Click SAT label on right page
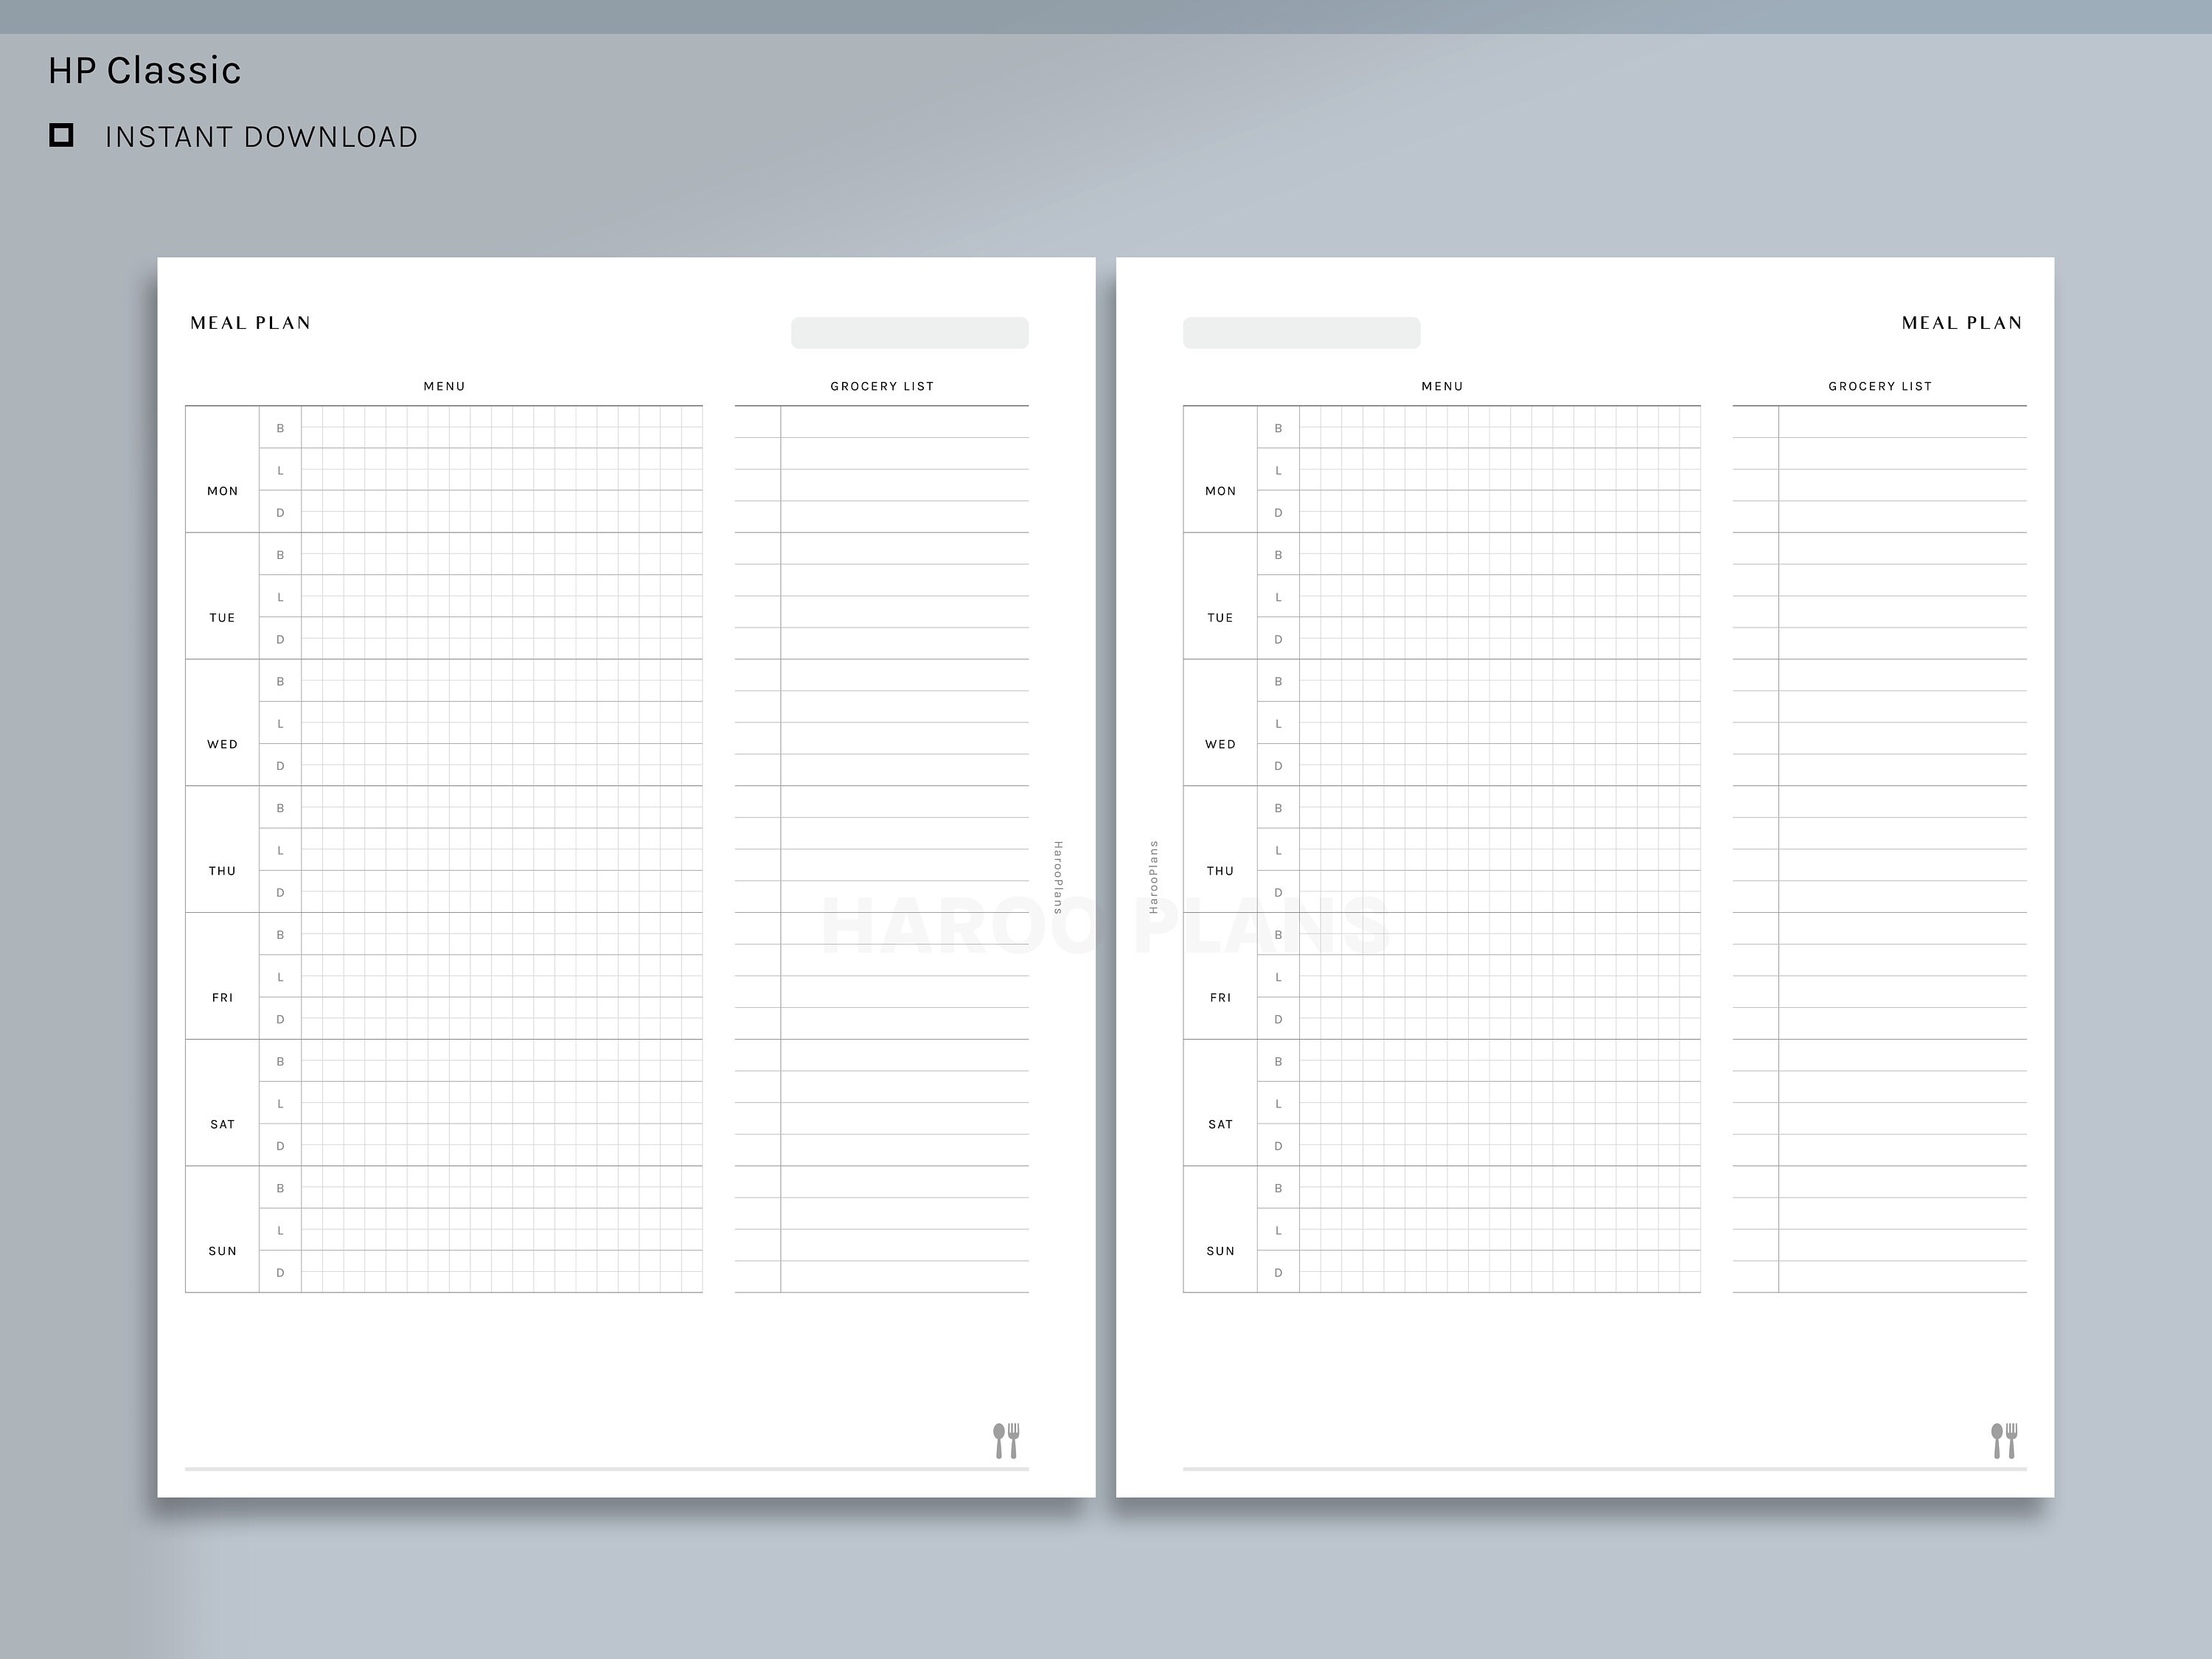This screenshot has height=1659, width=2212. point(1221,1124)
